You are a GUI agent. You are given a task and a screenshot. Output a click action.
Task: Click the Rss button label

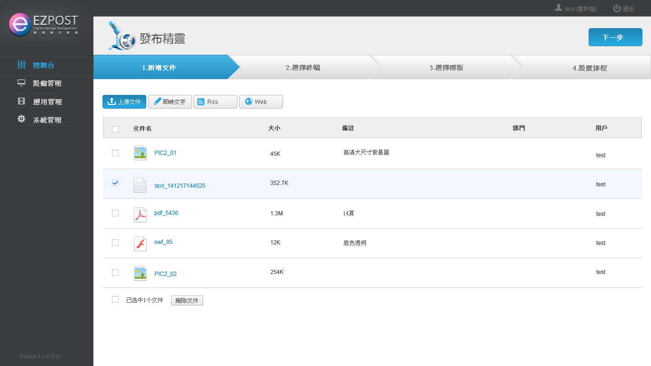point(213,102)
